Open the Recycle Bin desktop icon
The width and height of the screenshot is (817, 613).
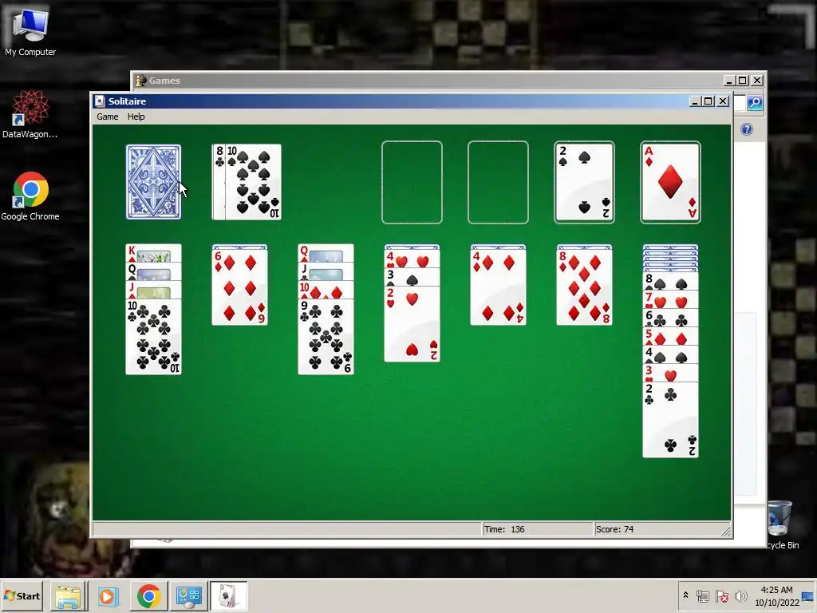780,523
